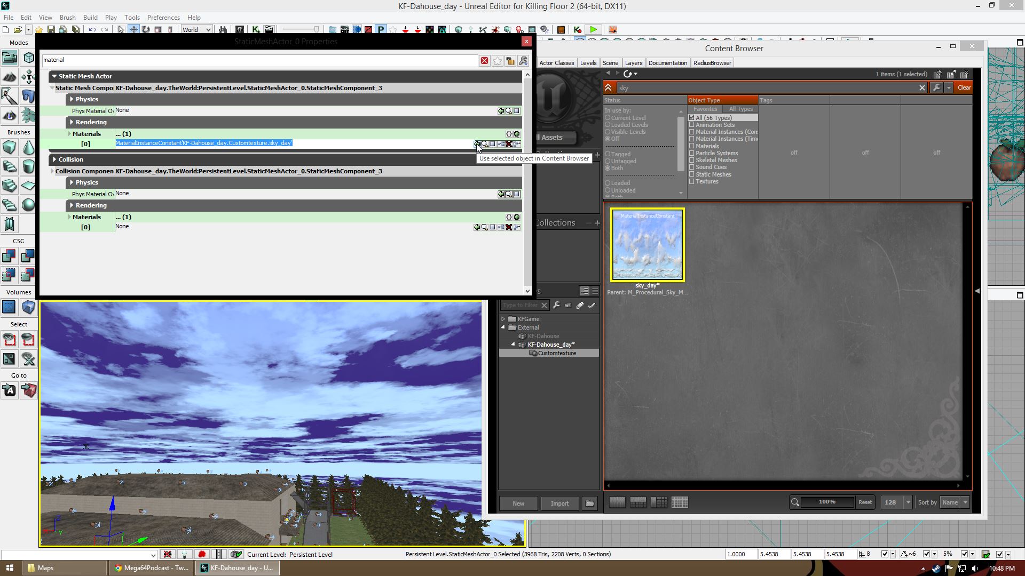Image resolution: width=1025 pixels, height=576 pixels.
Task: Click the Go to Actor icon
Action: (x=9, y=391)
